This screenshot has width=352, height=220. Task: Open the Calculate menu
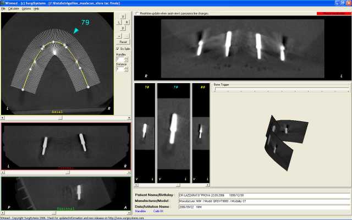13,9
